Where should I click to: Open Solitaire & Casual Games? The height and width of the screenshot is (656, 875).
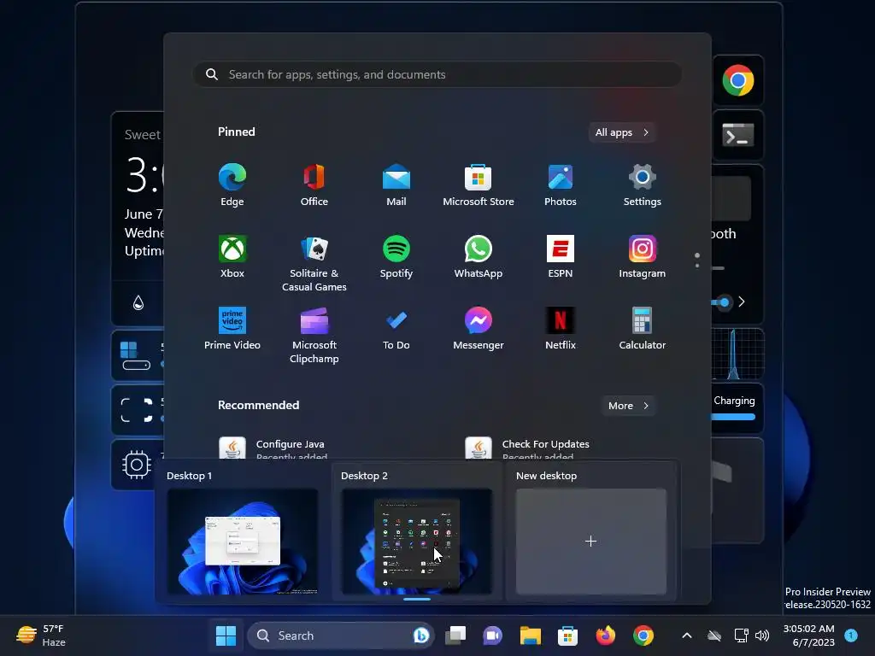[x=314, y=263]
